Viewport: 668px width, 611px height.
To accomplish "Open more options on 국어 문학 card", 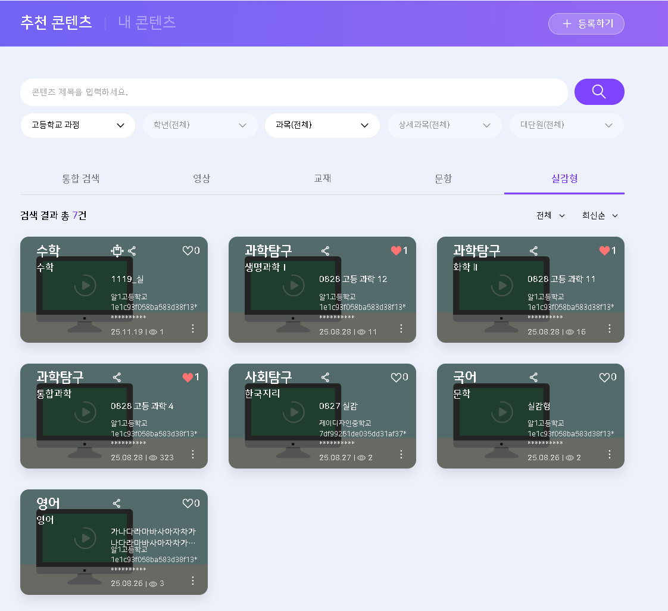I will 610,454.
